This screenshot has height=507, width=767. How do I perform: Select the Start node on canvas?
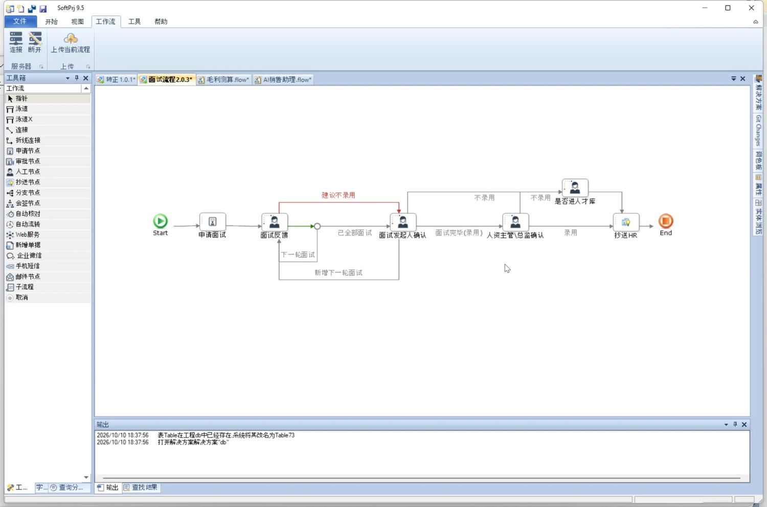[x=160, y=221]
